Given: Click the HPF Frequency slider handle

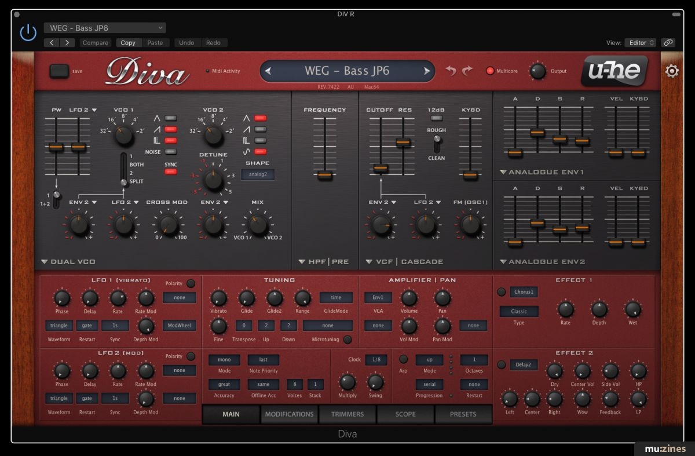Looking at the screenshot, I should tap(325, 174).
